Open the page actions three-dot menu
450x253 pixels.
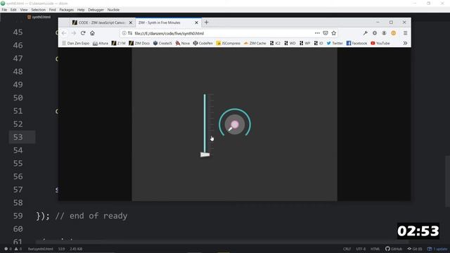tap(317, 33)
